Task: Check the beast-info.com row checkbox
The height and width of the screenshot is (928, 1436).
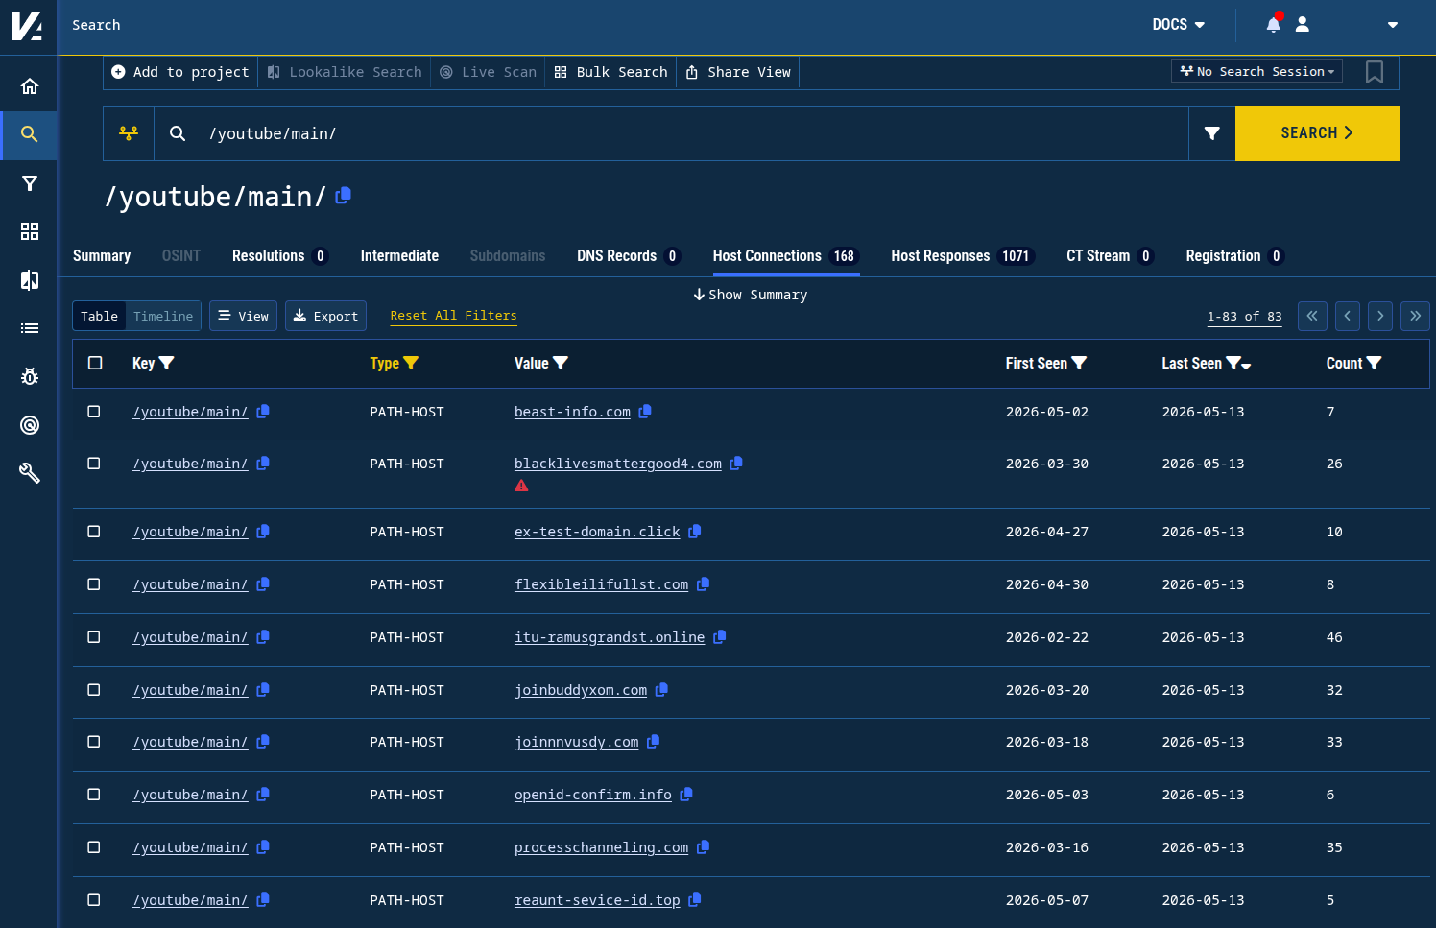Action: tap(94, 412)
